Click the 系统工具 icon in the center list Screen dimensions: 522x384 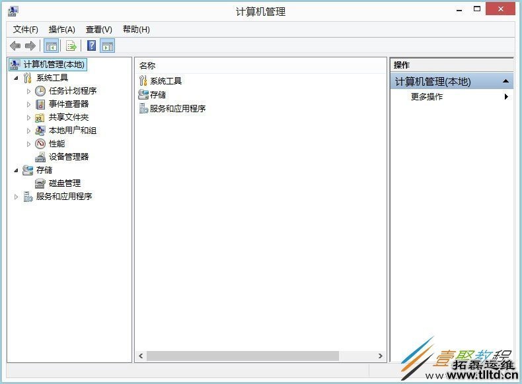143,80
